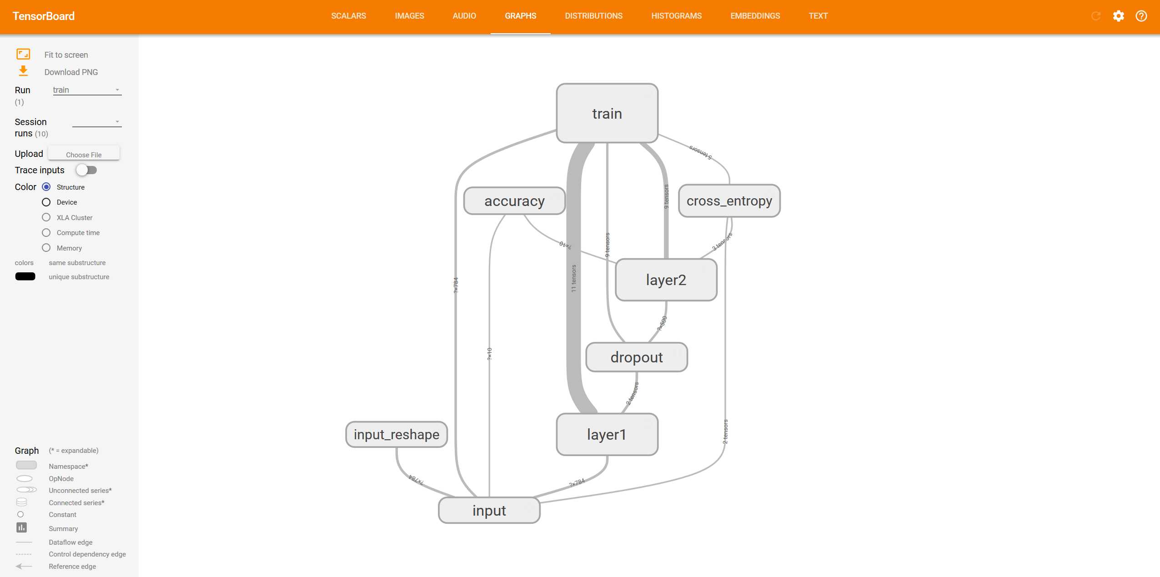Click the Download PNG icon

point(23,71)
